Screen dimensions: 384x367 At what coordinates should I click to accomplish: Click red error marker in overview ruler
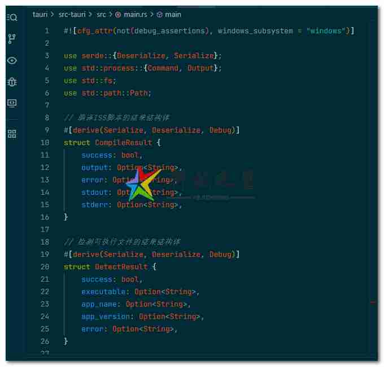pos(373,303)
